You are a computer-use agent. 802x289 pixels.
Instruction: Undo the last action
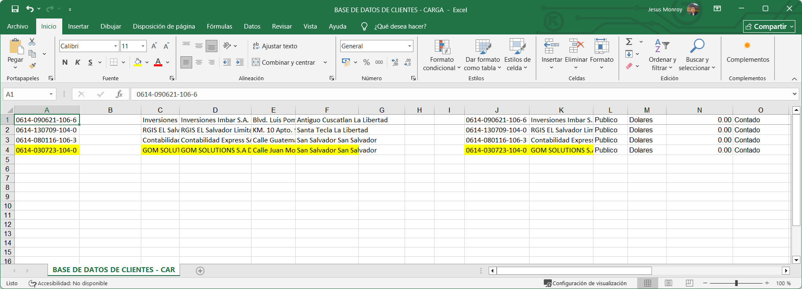[30, 9]
